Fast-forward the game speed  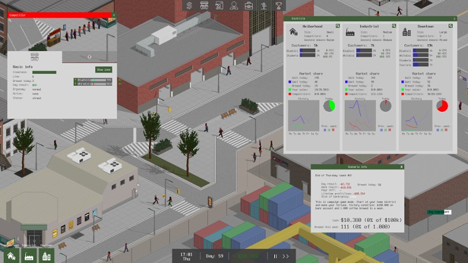285,256
